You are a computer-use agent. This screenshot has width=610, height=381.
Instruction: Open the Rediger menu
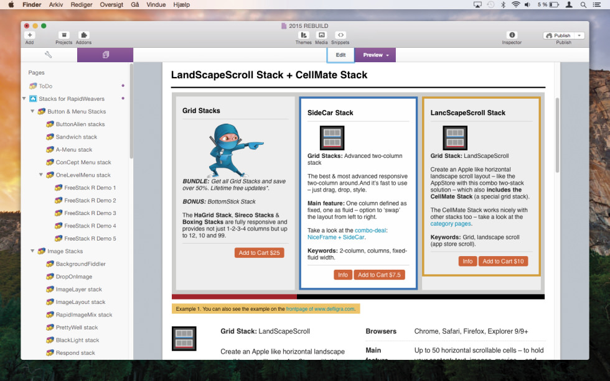82,4
